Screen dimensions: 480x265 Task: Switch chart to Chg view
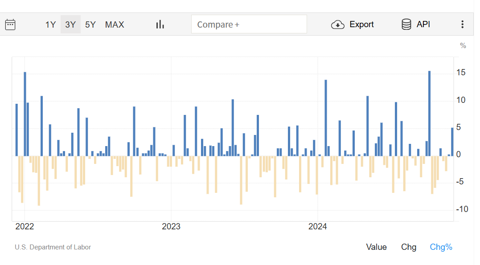click(409, 247)
